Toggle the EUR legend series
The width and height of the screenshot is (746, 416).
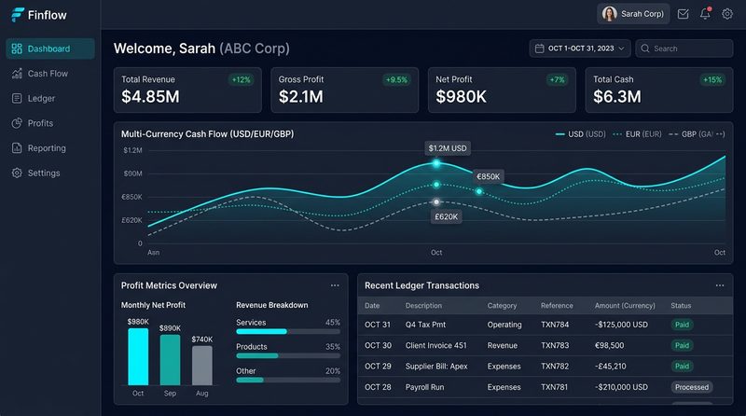tap(637, 134)
